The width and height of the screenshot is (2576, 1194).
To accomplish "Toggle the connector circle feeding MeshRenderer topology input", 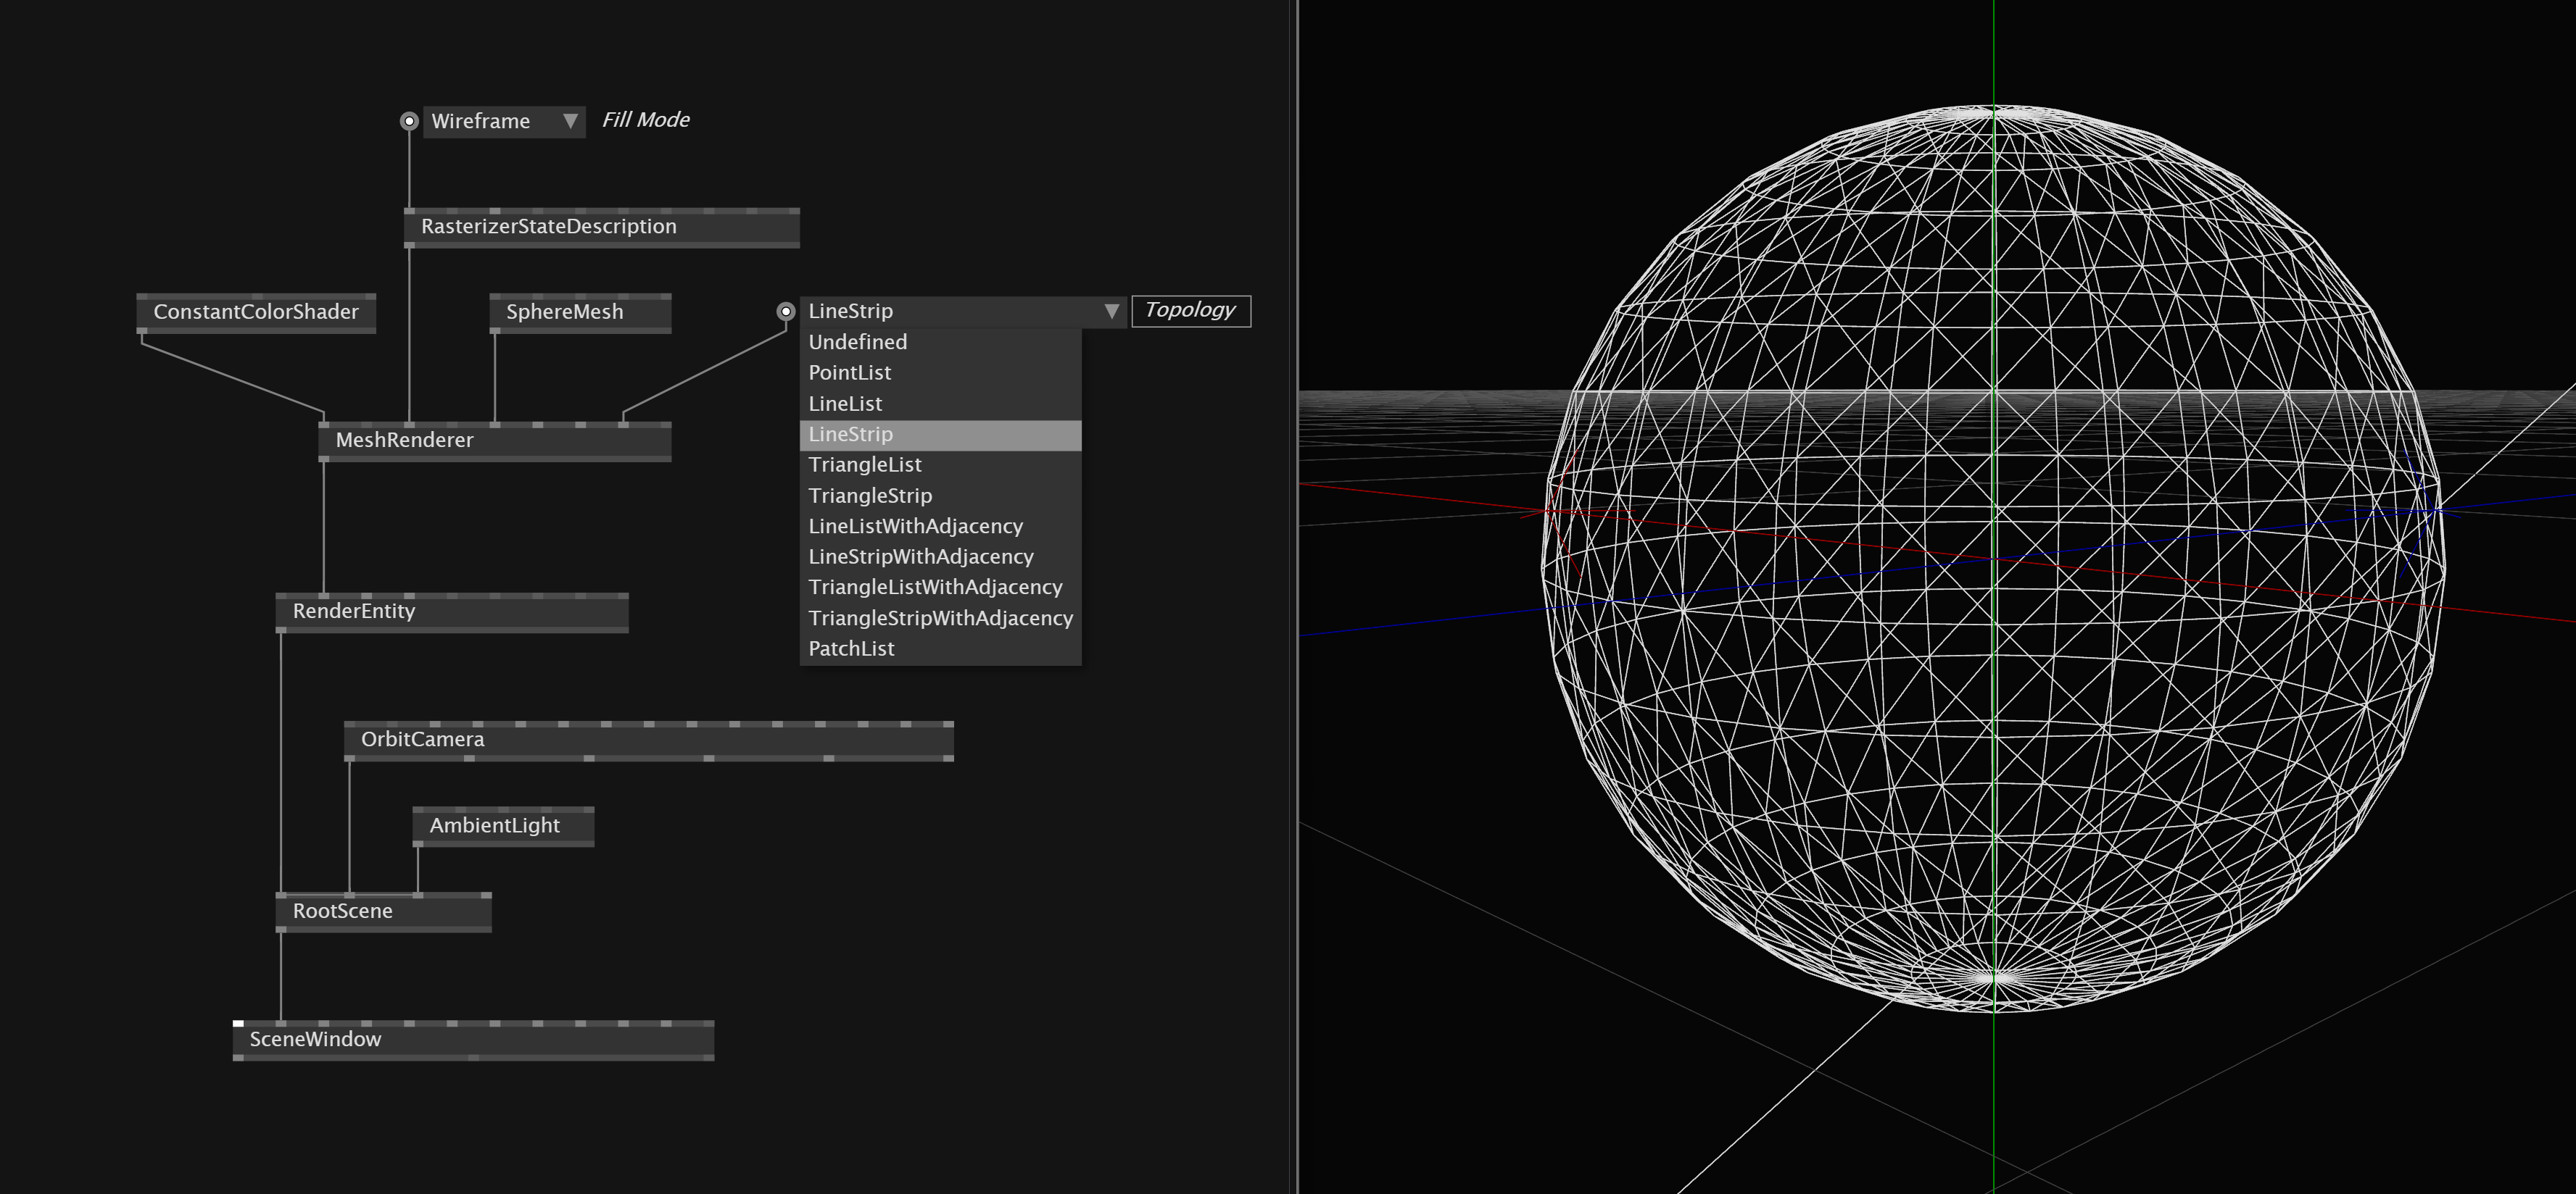I will pyautogui.click(x=785, y=311).
